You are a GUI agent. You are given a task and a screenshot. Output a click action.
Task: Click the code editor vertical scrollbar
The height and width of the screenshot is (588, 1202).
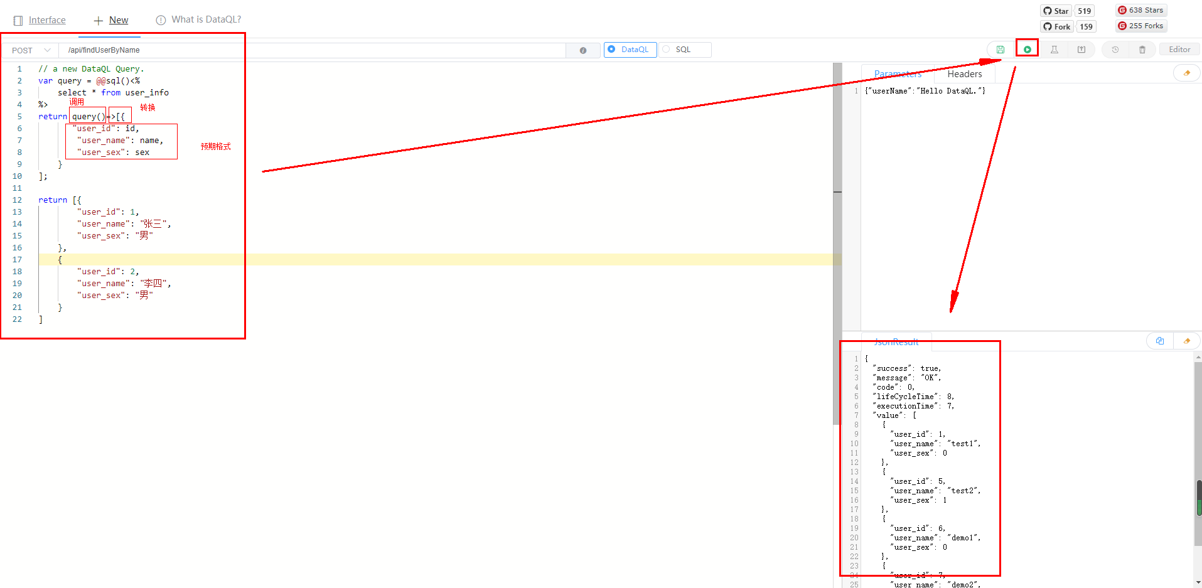click(837, 243)
